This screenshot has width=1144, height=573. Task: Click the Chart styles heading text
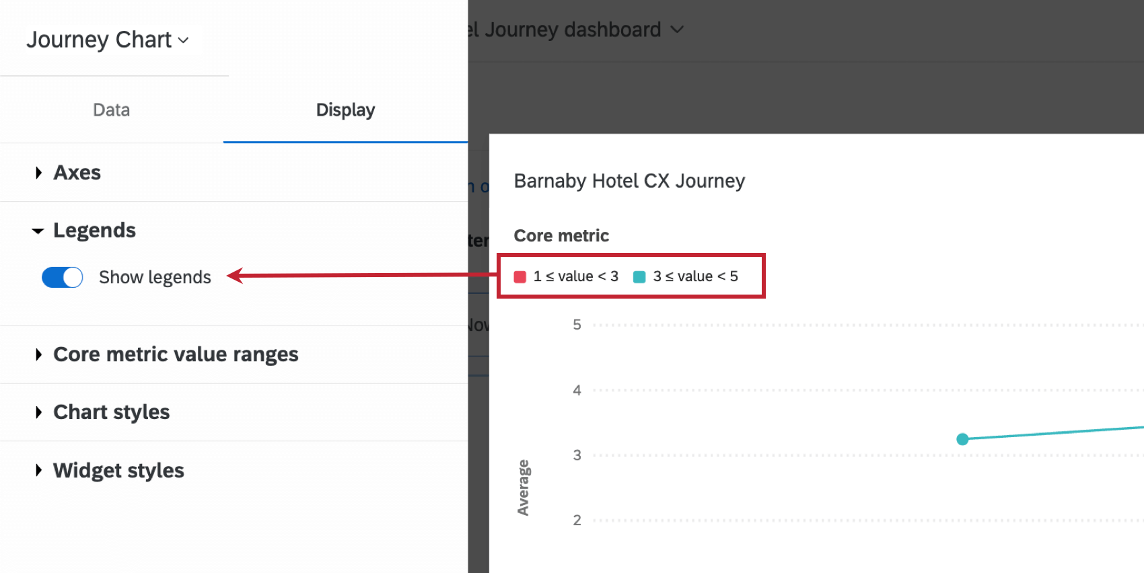(x=112, y=412)
